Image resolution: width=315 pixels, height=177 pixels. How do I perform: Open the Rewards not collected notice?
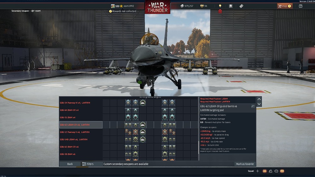(x=123, y=11)
